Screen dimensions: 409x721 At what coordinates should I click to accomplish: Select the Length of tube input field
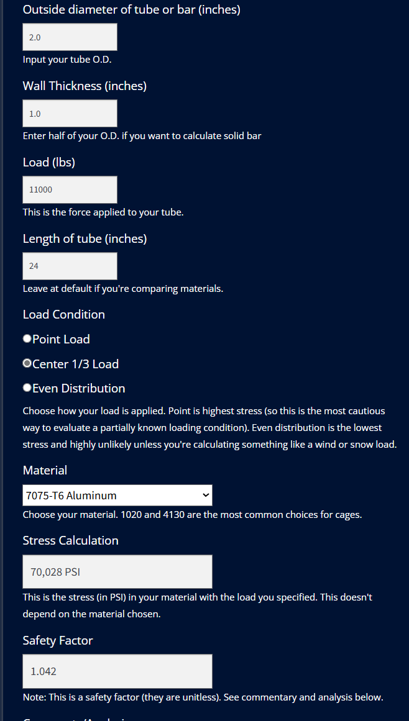[70, 266]
